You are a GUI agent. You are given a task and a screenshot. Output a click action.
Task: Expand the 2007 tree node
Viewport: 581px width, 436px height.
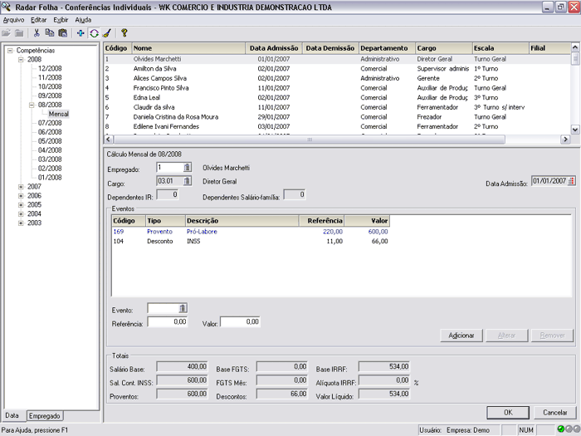tap(20, 187)
